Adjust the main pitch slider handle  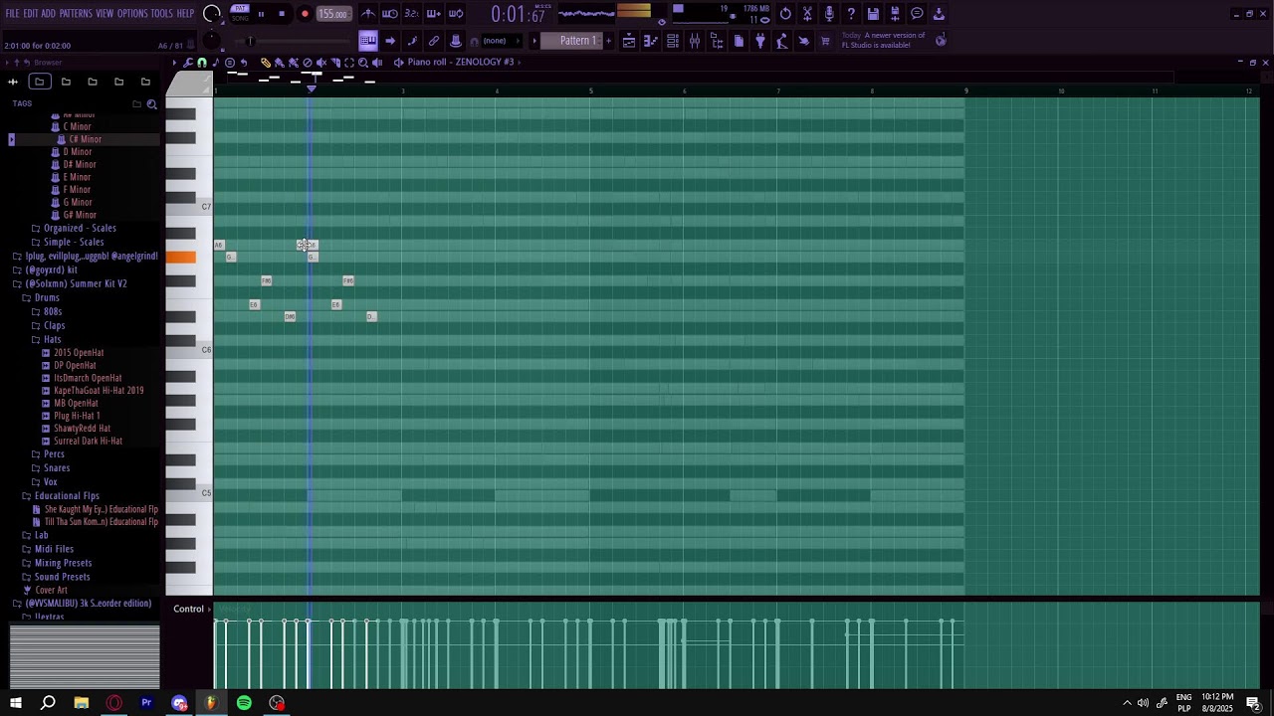pos(251,41)
